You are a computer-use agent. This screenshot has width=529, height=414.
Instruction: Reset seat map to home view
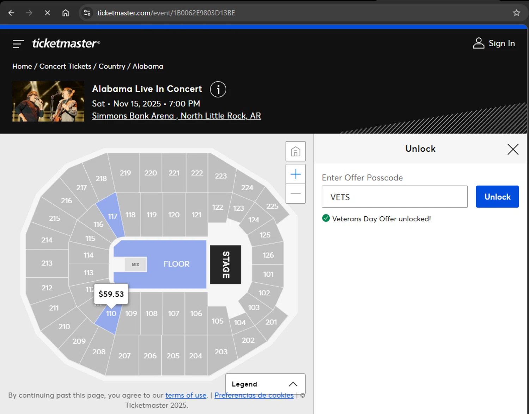(x=296, y=151)
